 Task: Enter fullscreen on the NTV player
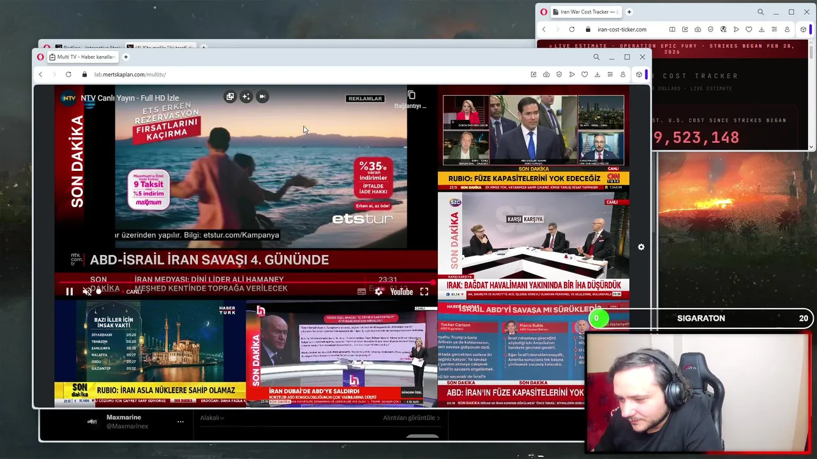pos(424,291)
